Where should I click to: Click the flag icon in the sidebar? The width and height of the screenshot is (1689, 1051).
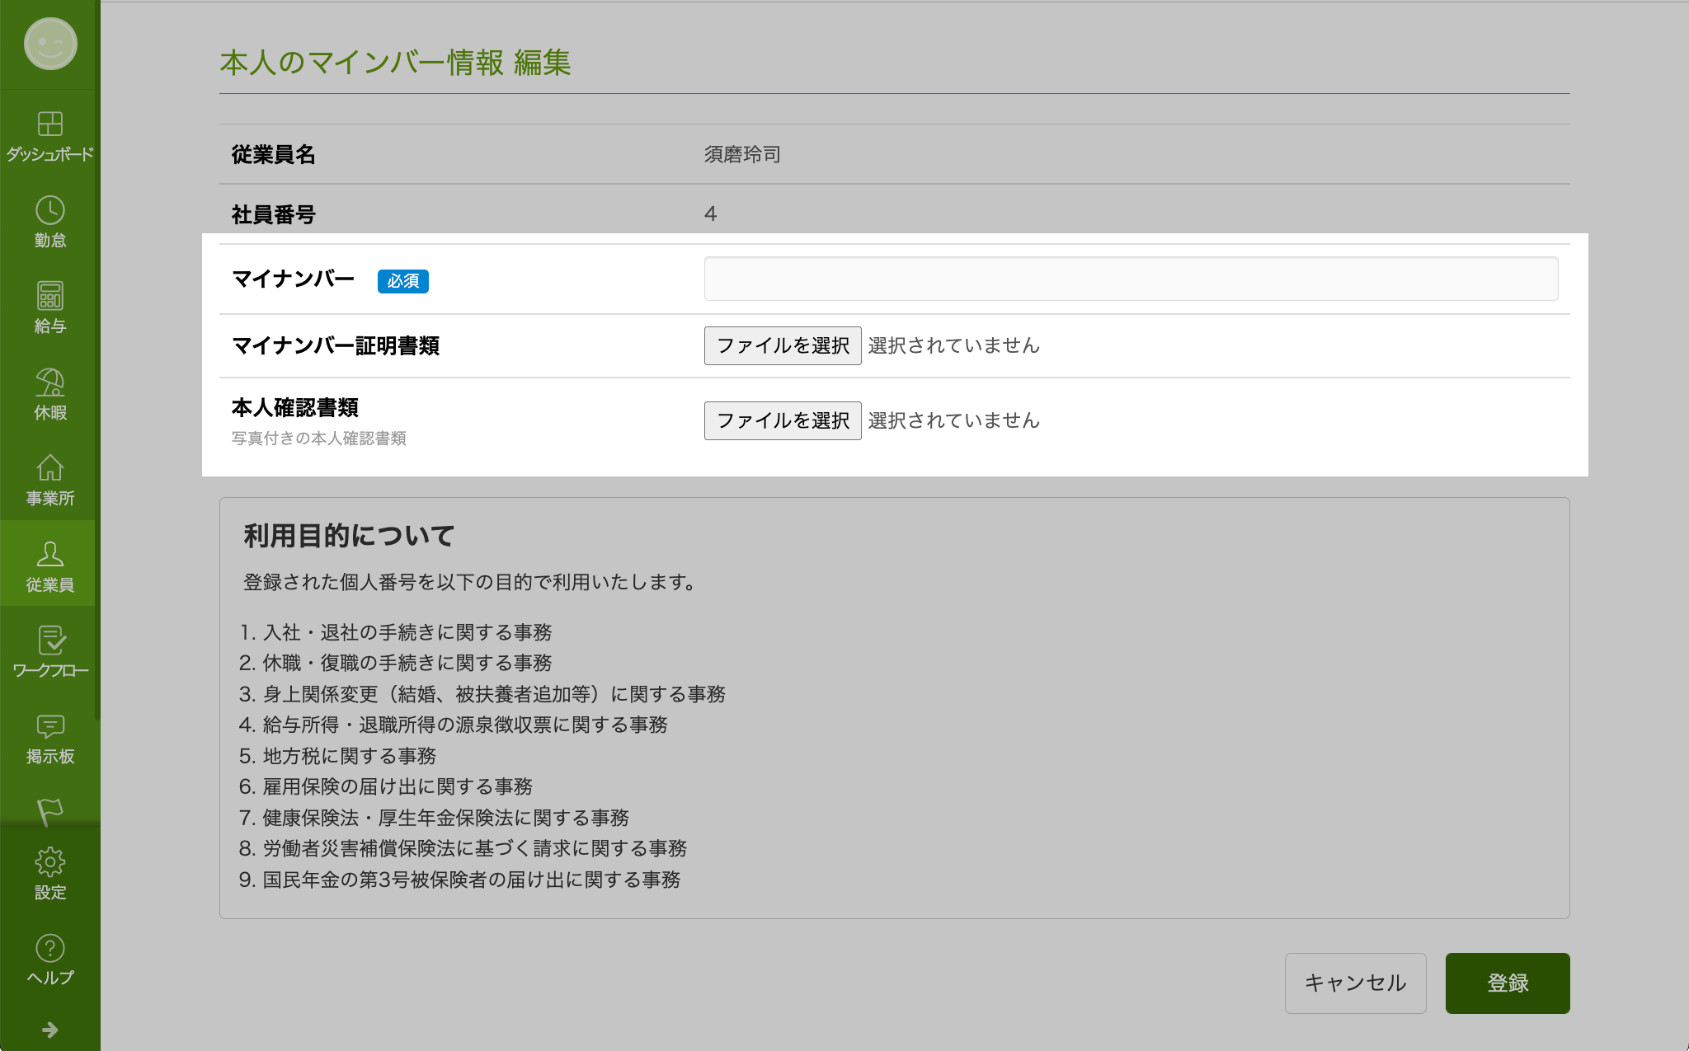click(x=49, y=812)
